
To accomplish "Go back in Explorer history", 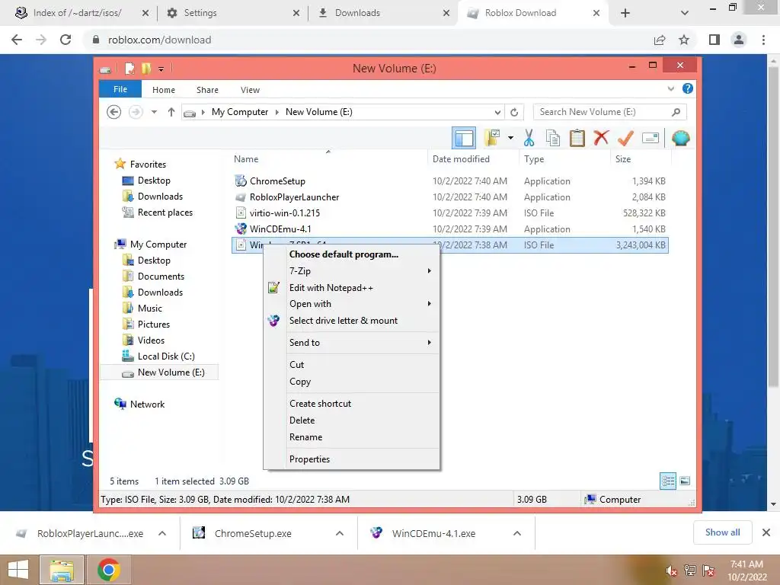I will [114, 112].
